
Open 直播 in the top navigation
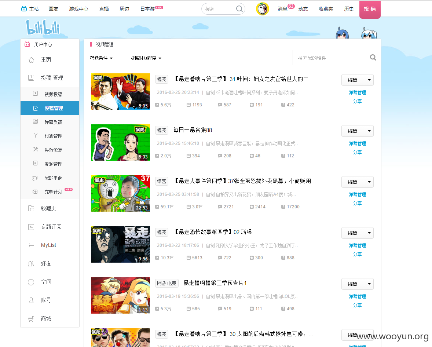pos(104,9)
